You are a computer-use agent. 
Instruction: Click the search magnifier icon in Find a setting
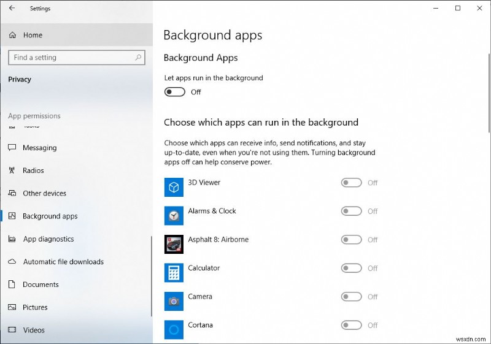(x=139, y=58)
